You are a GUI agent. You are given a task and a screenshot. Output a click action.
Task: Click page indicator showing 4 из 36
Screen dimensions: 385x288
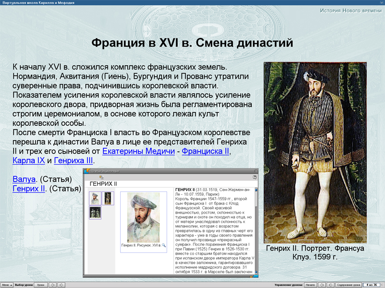tap(371, 284)
